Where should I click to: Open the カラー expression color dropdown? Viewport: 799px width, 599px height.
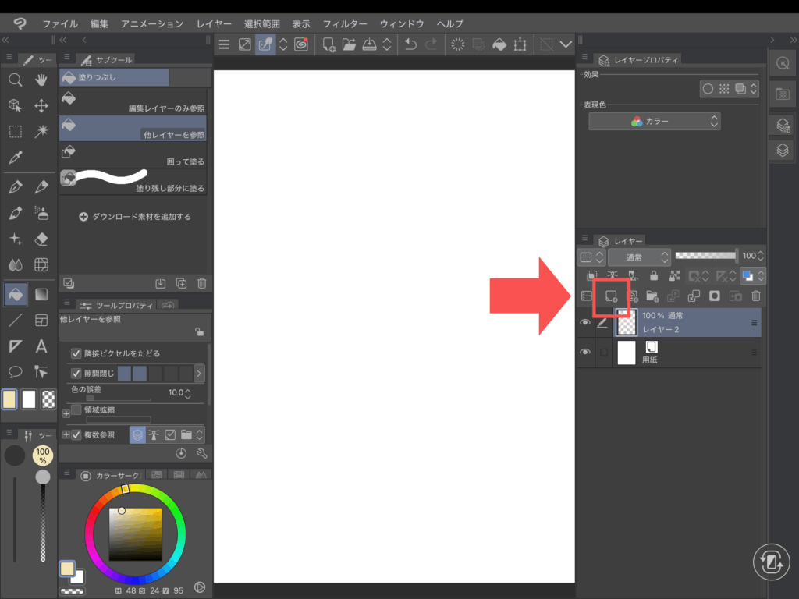pos(654,122)
